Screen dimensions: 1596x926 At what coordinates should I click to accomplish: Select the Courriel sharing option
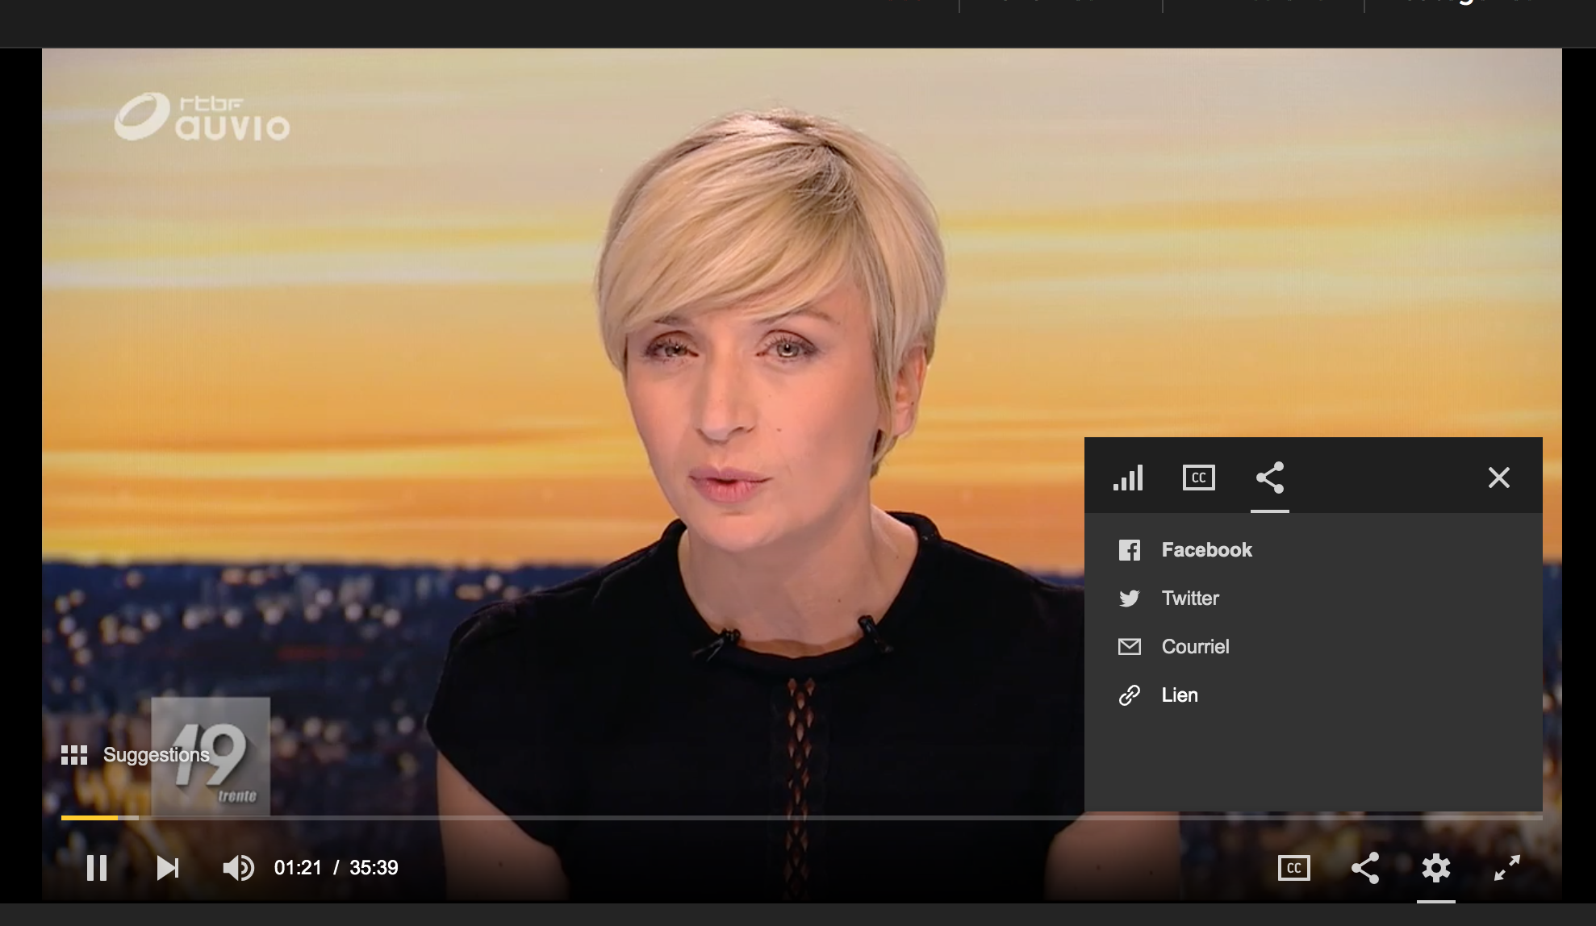1195,646
